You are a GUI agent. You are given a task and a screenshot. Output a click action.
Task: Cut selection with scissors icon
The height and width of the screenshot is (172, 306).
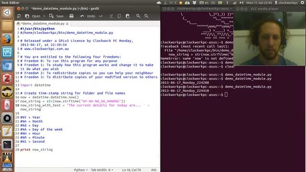[111, 16]
